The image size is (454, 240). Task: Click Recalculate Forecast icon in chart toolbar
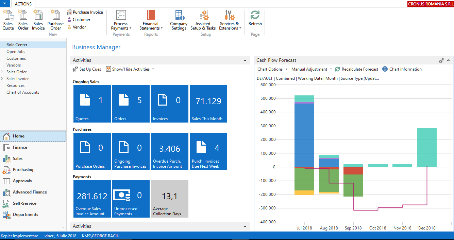coord(337,69)
